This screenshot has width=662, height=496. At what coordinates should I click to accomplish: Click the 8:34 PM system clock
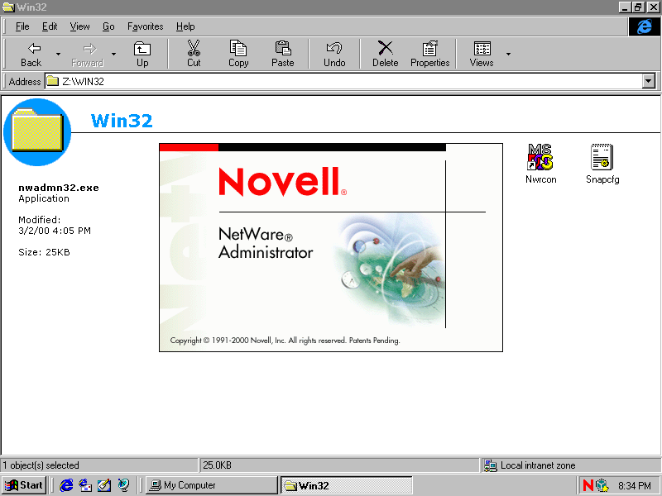(x=635, y=486)
